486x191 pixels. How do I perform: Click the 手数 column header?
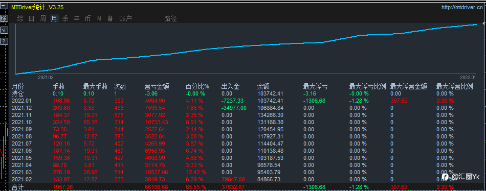(59, 86)
